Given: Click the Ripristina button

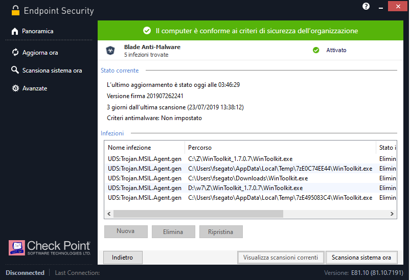Looking at the screenshot, I should [x=221, y=231].
